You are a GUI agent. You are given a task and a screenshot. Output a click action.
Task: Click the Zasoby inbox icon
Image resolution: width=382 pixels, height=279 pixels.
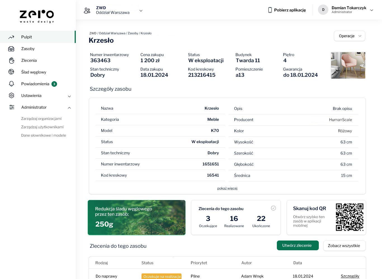click(x=11, y=49)
